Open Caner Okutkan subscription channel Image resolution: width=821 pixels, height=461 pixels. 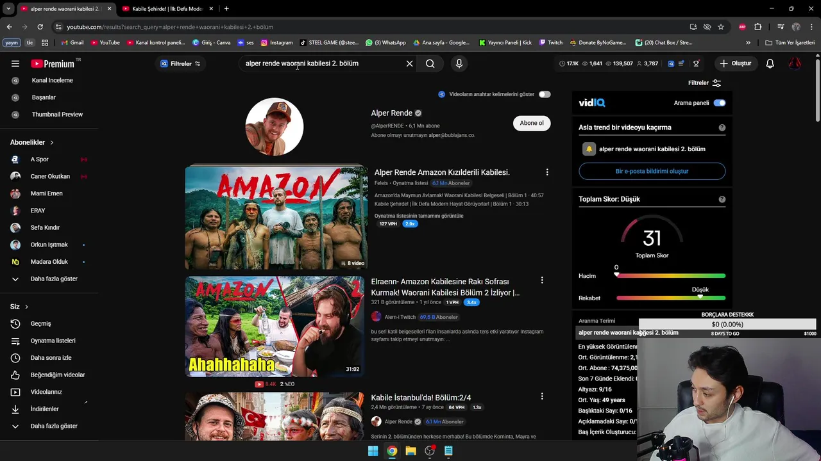point(49,177)
